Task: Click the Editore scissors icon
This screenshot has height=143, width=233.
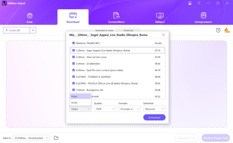Action: (x=160, y=16)
